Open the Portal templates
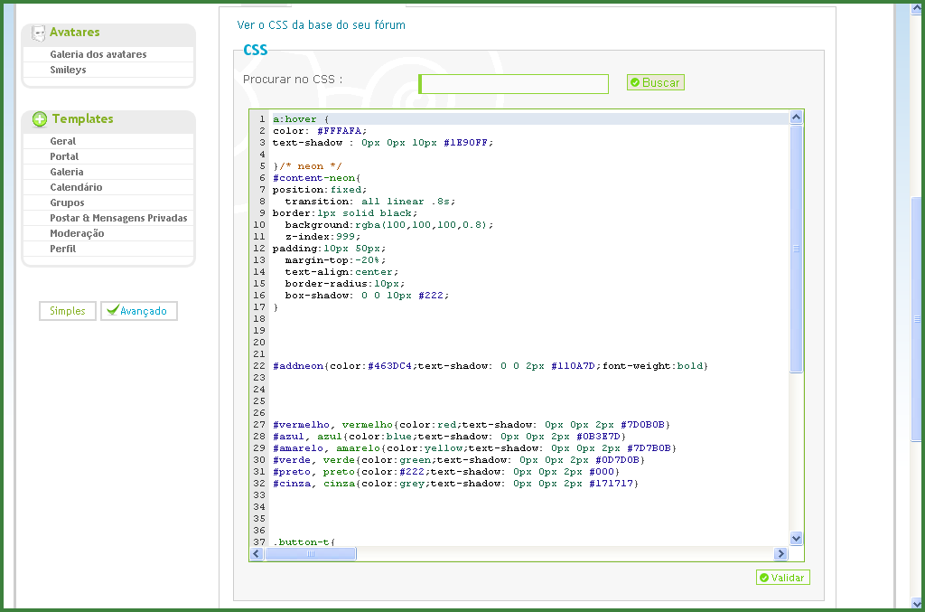Viewport: 925px width, 612px height. 64,156
